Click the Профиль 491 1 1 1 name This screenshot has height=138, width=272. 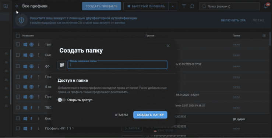[59, 128]
